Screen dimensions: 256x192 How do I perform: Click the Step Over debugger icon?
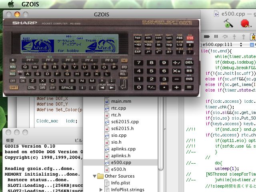[x=225, y=36]
